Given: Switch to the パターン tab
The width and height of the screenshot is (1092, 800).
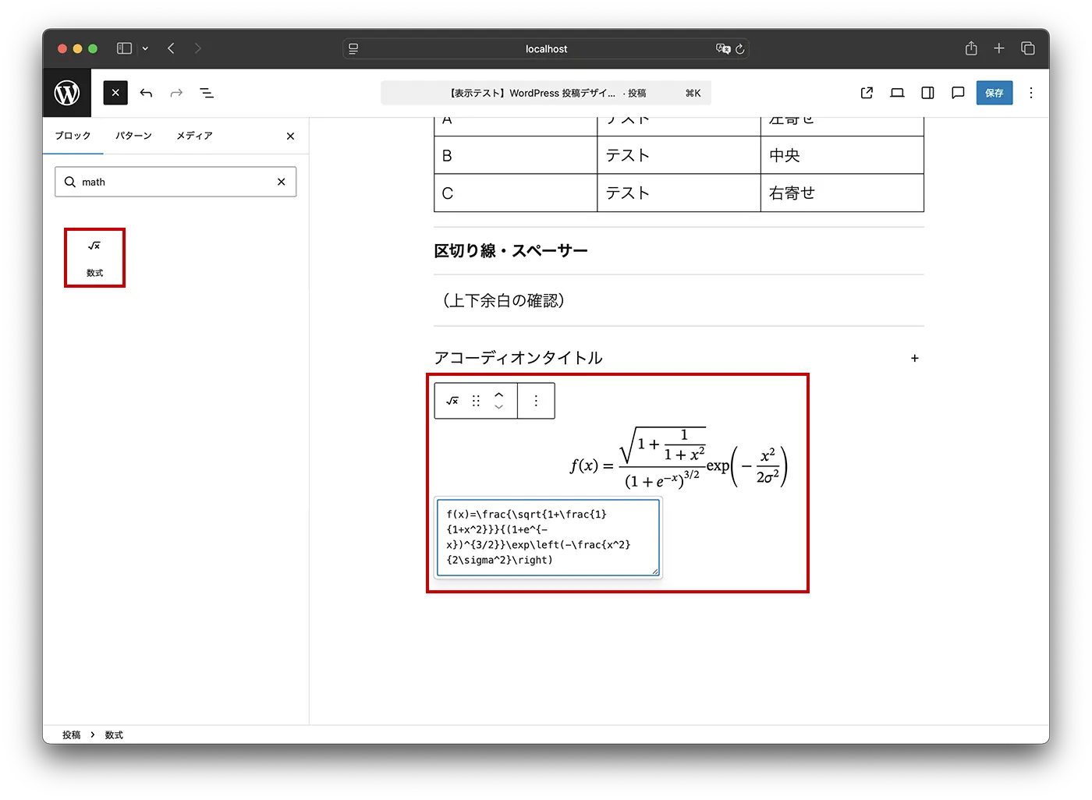Looking at the screenshot, I should click(x=133, y=135).
